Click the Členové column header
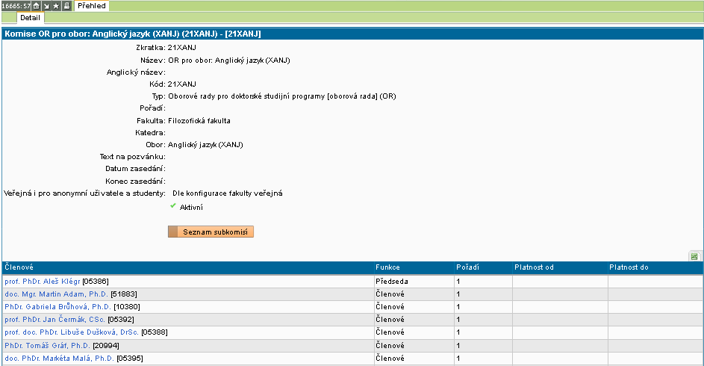This screenshot has height=366, width=704. pyautogui.click(x=19, y=267)
